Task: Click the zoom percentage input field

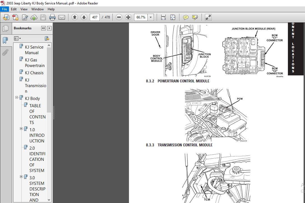Action: pyautogui.click(x=141, y=17)
